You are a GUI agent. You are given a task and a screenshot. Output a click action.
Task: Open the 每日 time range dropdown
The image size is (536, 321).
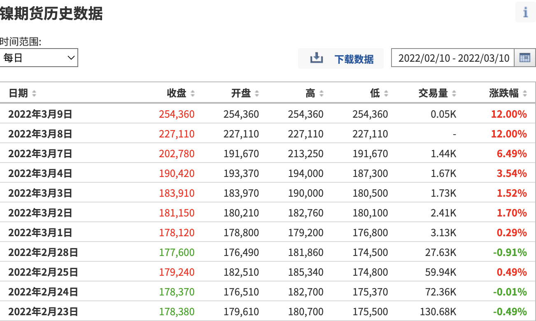(x=39, y=58)
